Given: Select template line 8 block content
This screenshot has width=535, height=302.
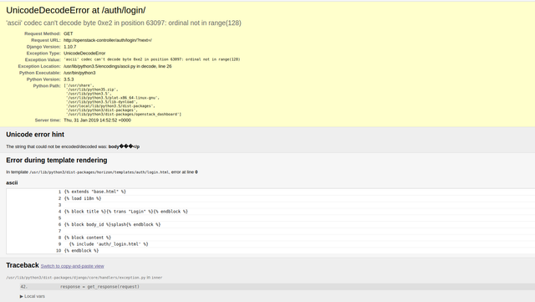Looking at the screenshot, I should click(88, 238).
